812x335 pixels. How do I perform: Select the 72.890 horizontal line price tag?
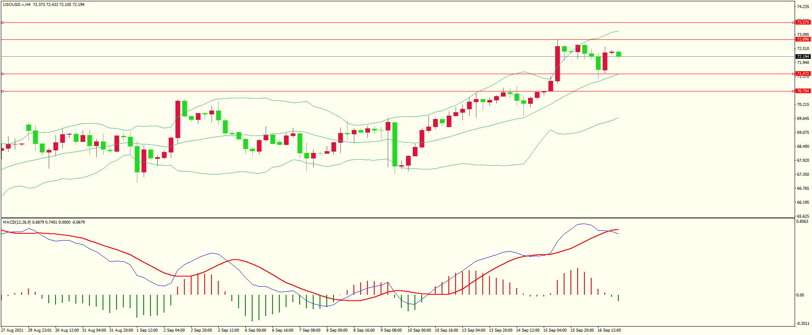803,39
